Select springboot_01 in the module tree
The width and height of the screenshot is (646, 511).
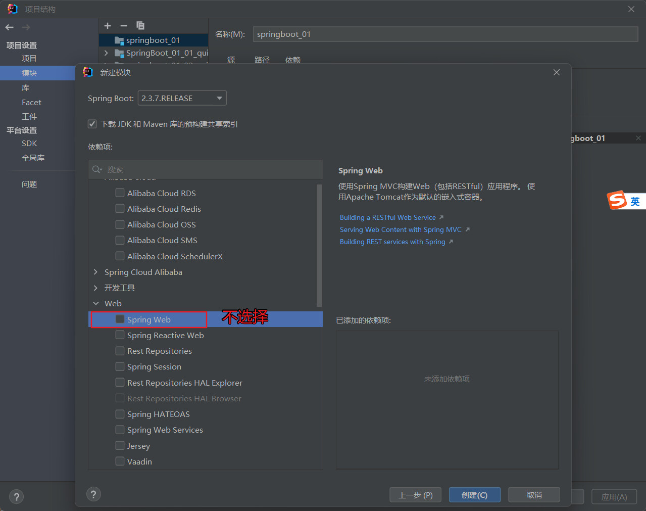click(x=154, y=40)
